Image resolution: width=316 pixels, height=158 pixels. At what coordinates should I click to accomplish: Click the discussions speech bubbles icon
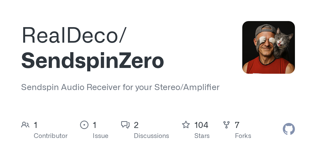pos(125,125)
